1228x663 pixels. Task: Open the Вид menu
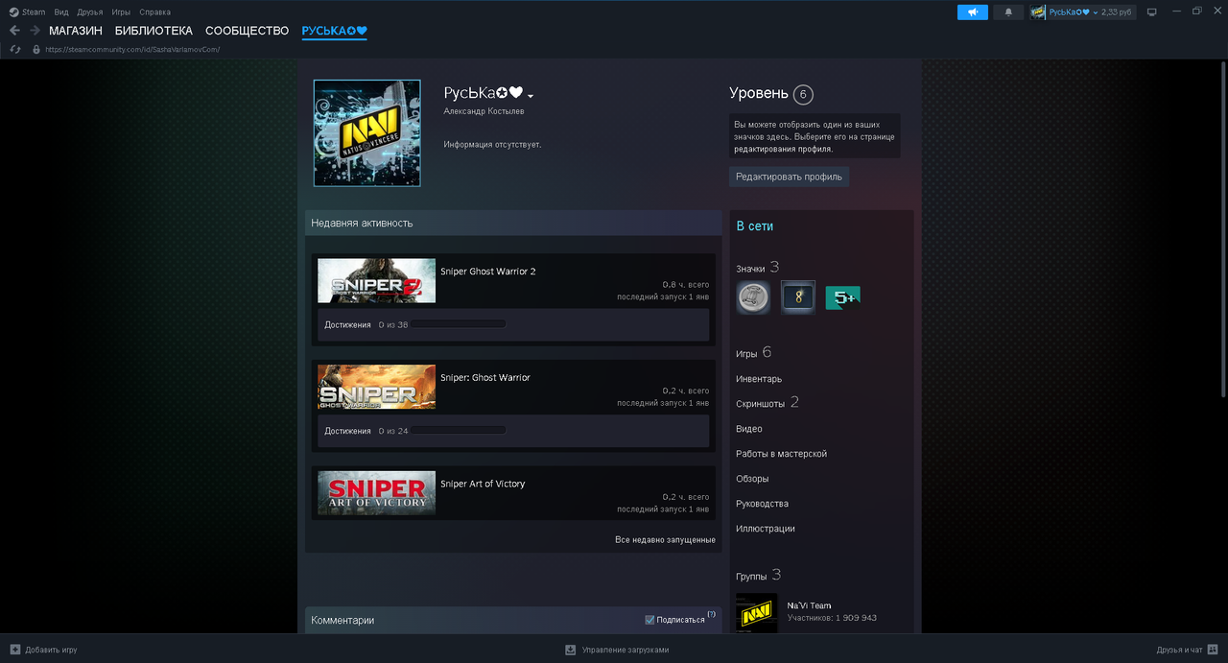tap(61, 12)
